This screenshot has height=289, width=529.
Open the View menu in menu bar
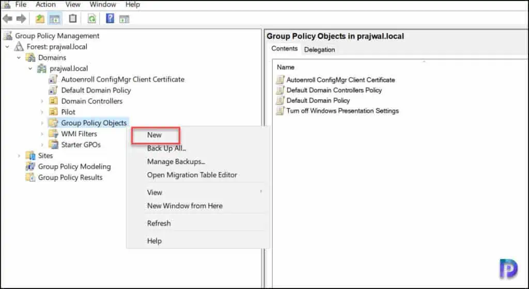point(73,4)
